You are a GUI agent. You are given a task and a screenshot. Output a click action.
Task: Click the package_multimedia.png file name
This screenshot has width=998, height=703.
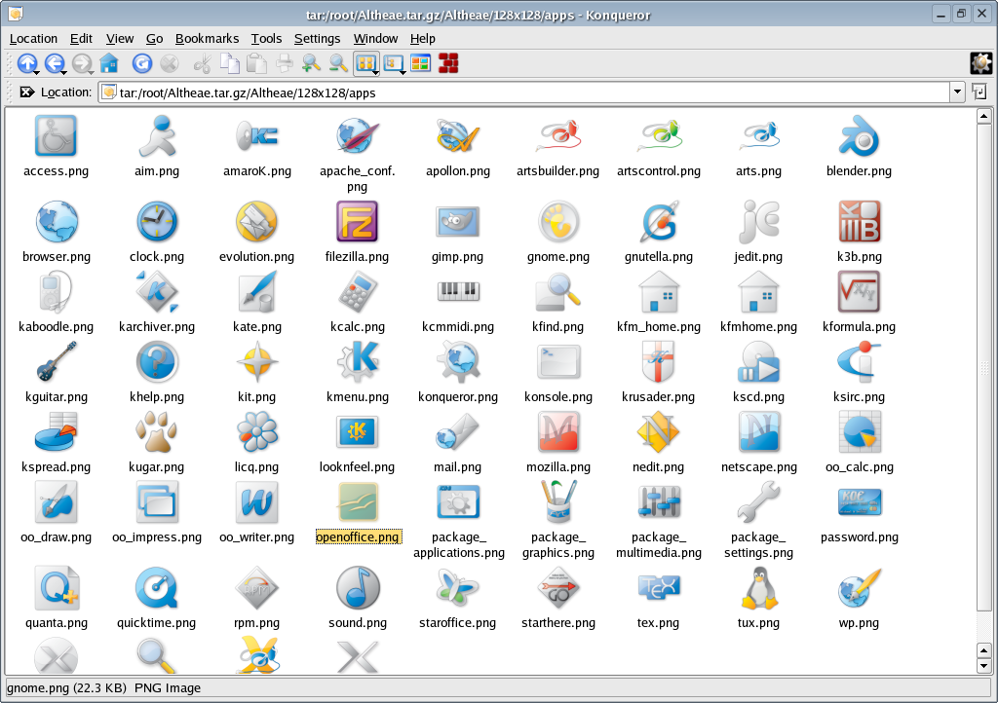coord(658,544)
